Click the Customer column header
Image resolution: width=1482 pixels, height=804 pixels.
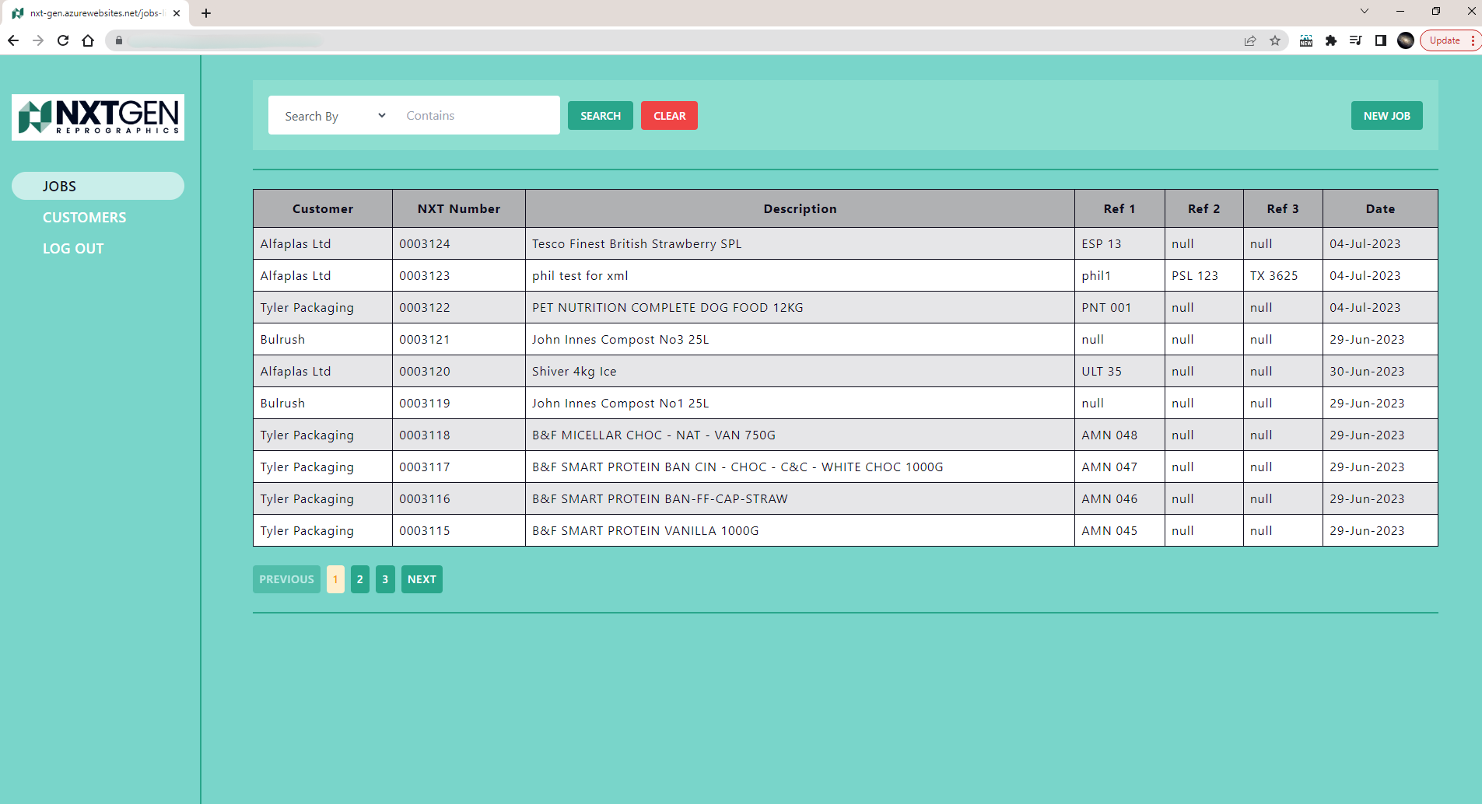(x=323, y=208)
